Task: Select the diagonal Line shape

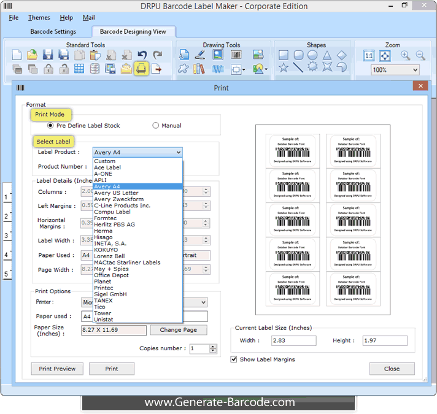Action: [298, 67]
